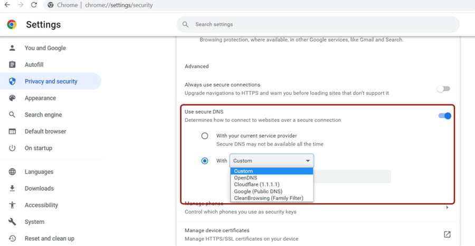
Task: Click the history icon for Reset and clean up
Action: (x=12, y=239)
